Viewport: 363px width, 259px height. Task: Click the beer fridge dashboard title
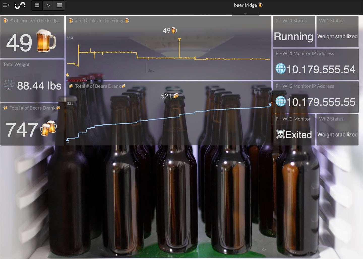[245, 5]
